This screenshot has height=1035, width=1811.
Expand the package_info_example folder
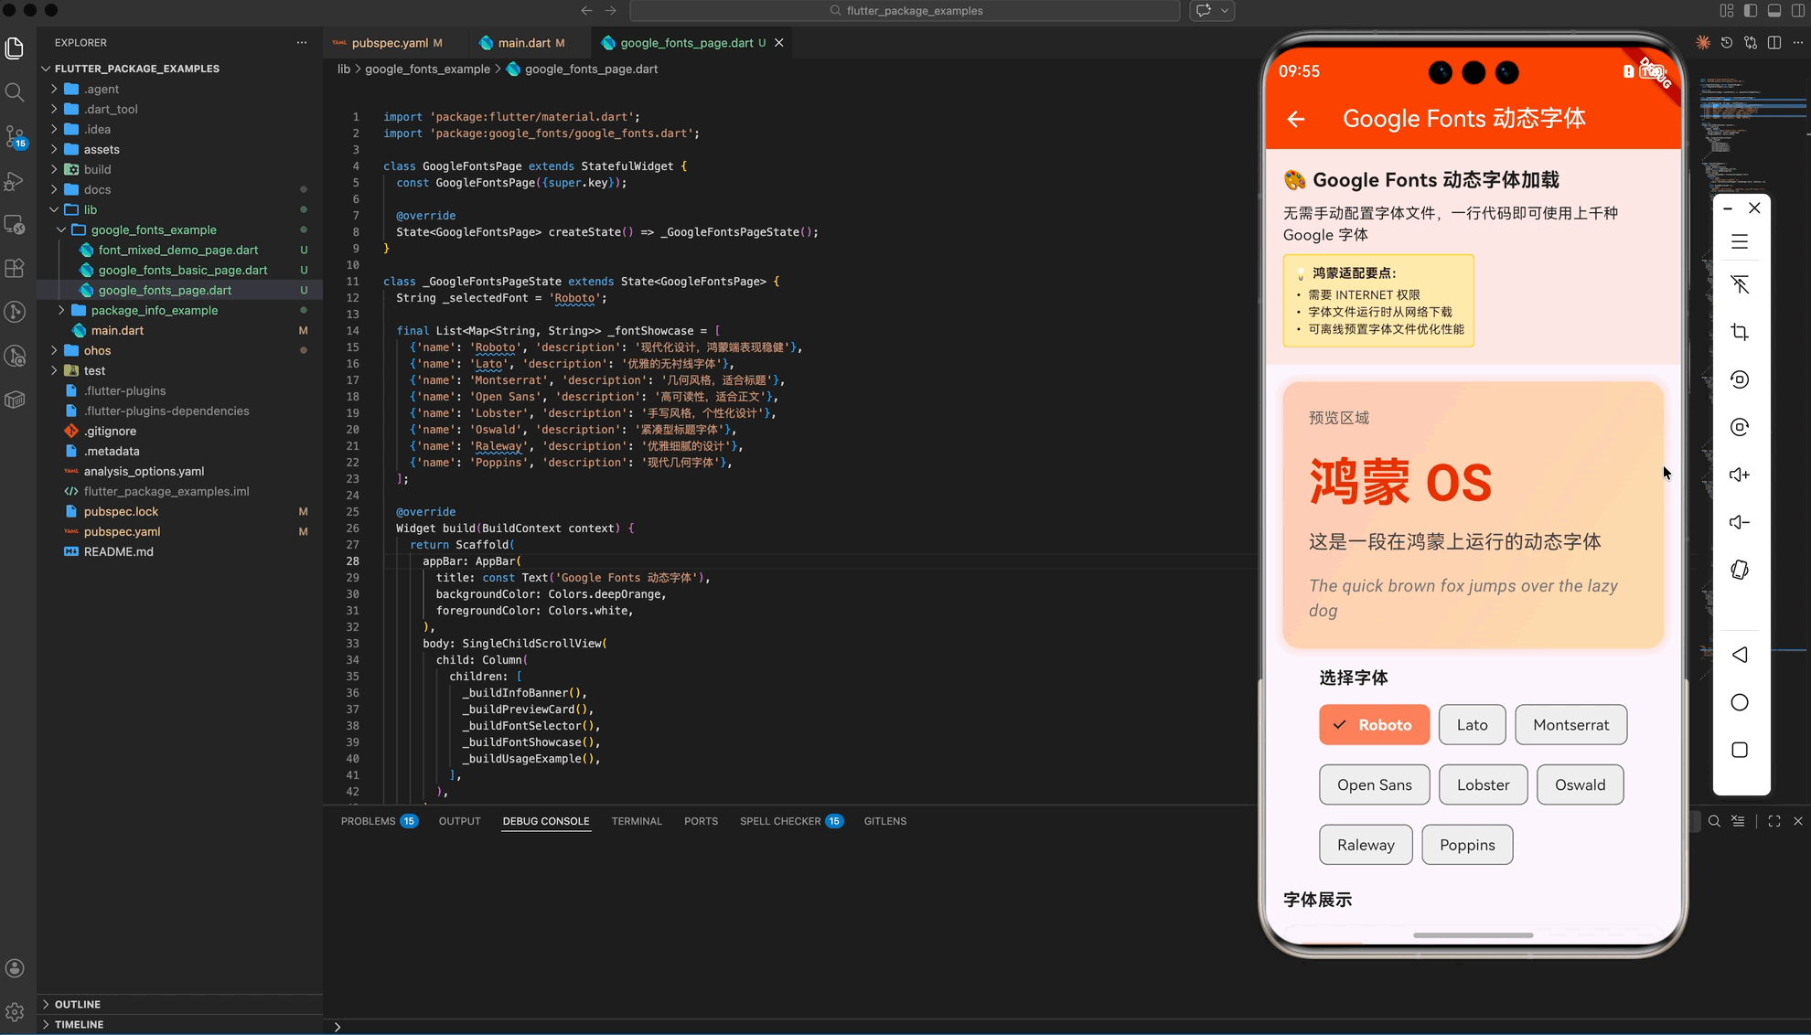click(x=154, y=310)
